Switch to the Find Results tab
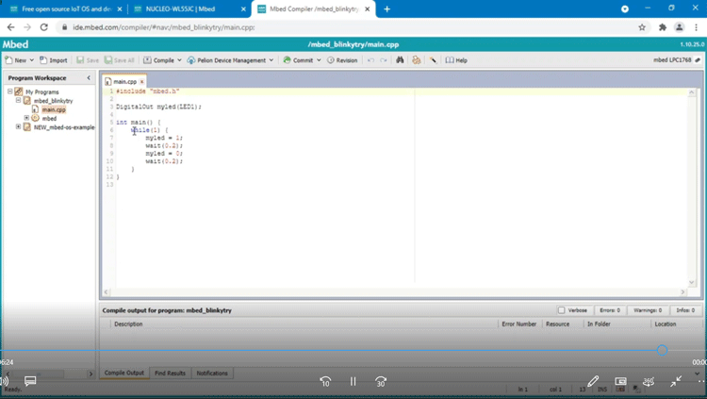The image size is (707, 399). pos(170,374)
